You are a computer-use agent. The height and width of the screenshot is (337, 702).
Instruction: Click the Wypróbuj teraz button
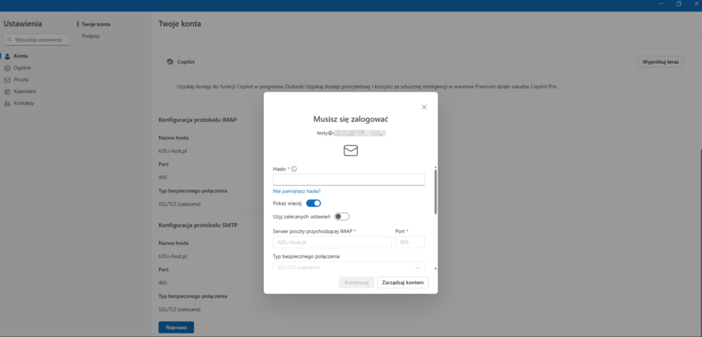[x=661, y=62]
